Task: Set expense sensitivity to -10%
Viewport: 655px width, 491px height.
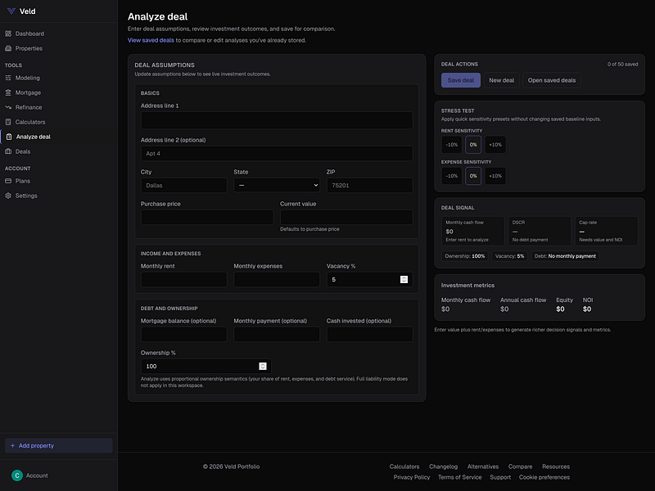Action: tap(452, 176)
